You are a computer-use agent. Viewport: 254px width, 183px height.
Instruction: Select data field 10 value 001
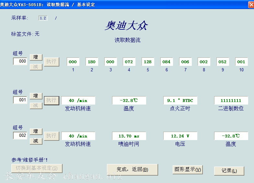point(241,62)
